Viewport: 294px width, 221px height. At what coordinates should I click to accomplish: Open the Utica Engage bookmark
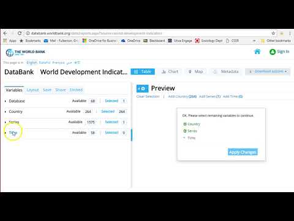point(180,41)
